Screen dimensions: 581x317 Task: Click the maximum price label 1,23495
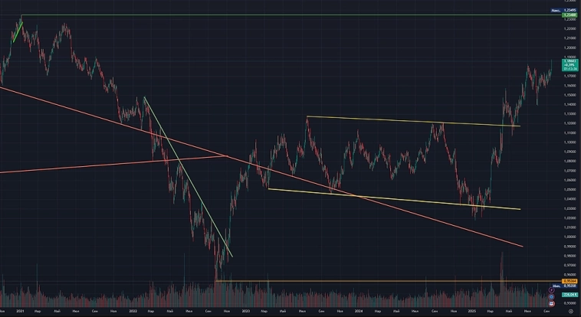click(570, 11)
